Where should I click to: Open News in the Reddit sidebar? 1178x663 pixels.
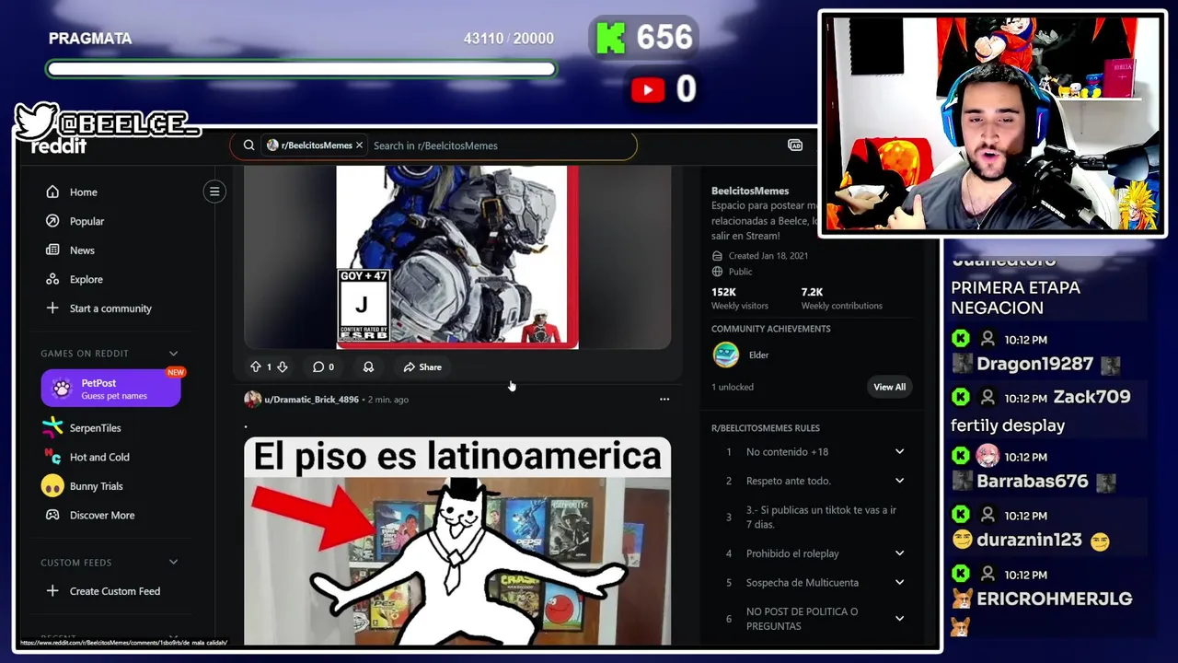(70, 250)
